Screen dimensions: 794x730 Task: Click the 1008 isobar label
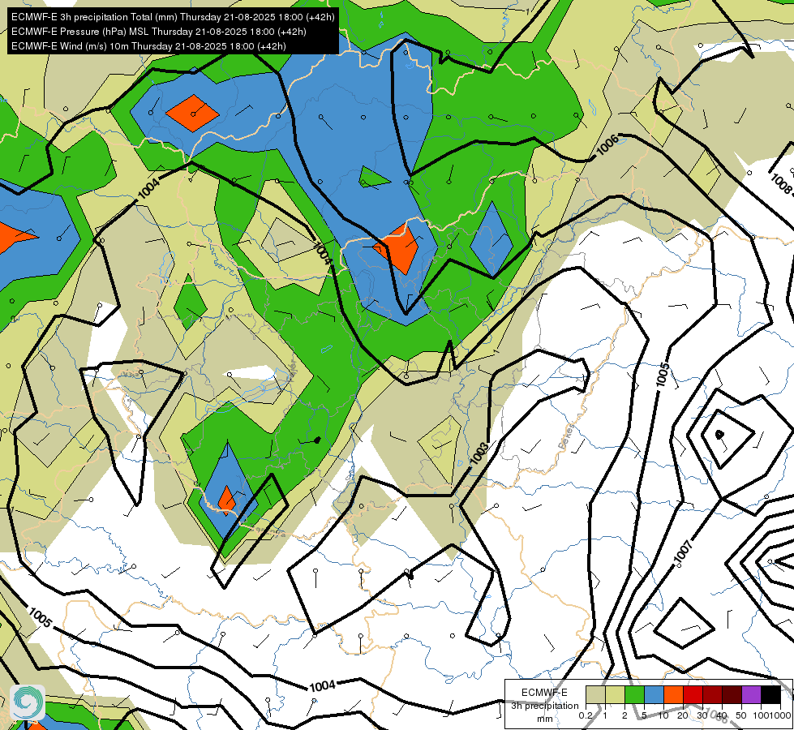(780, 183)
